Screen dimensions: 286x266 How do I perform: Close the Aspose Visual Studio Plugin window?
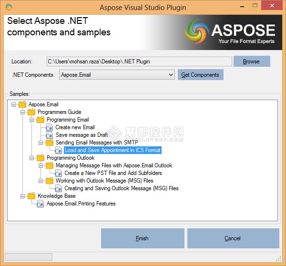point(272,5)
